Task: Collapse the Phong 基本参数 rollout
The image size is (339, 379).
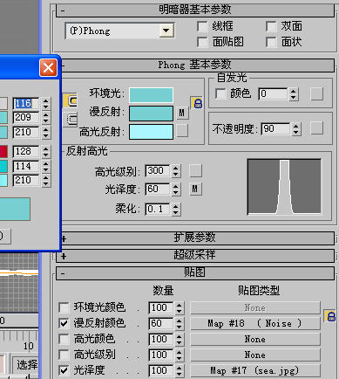Action: [x=198, y=65]
